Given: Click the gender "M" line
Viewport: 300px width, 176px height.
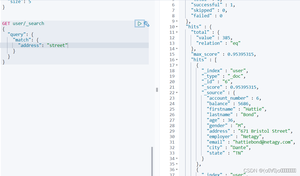Looking at the screenshot, I should [226, 125].
